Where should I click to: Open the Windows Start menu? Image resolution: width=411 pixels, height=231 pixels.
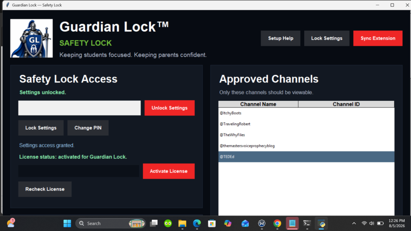click(x=67, y=223)
